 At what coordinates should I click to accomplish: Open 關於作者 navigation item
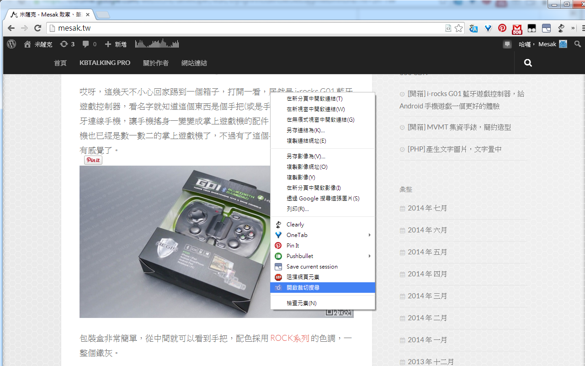click(156, 63)
